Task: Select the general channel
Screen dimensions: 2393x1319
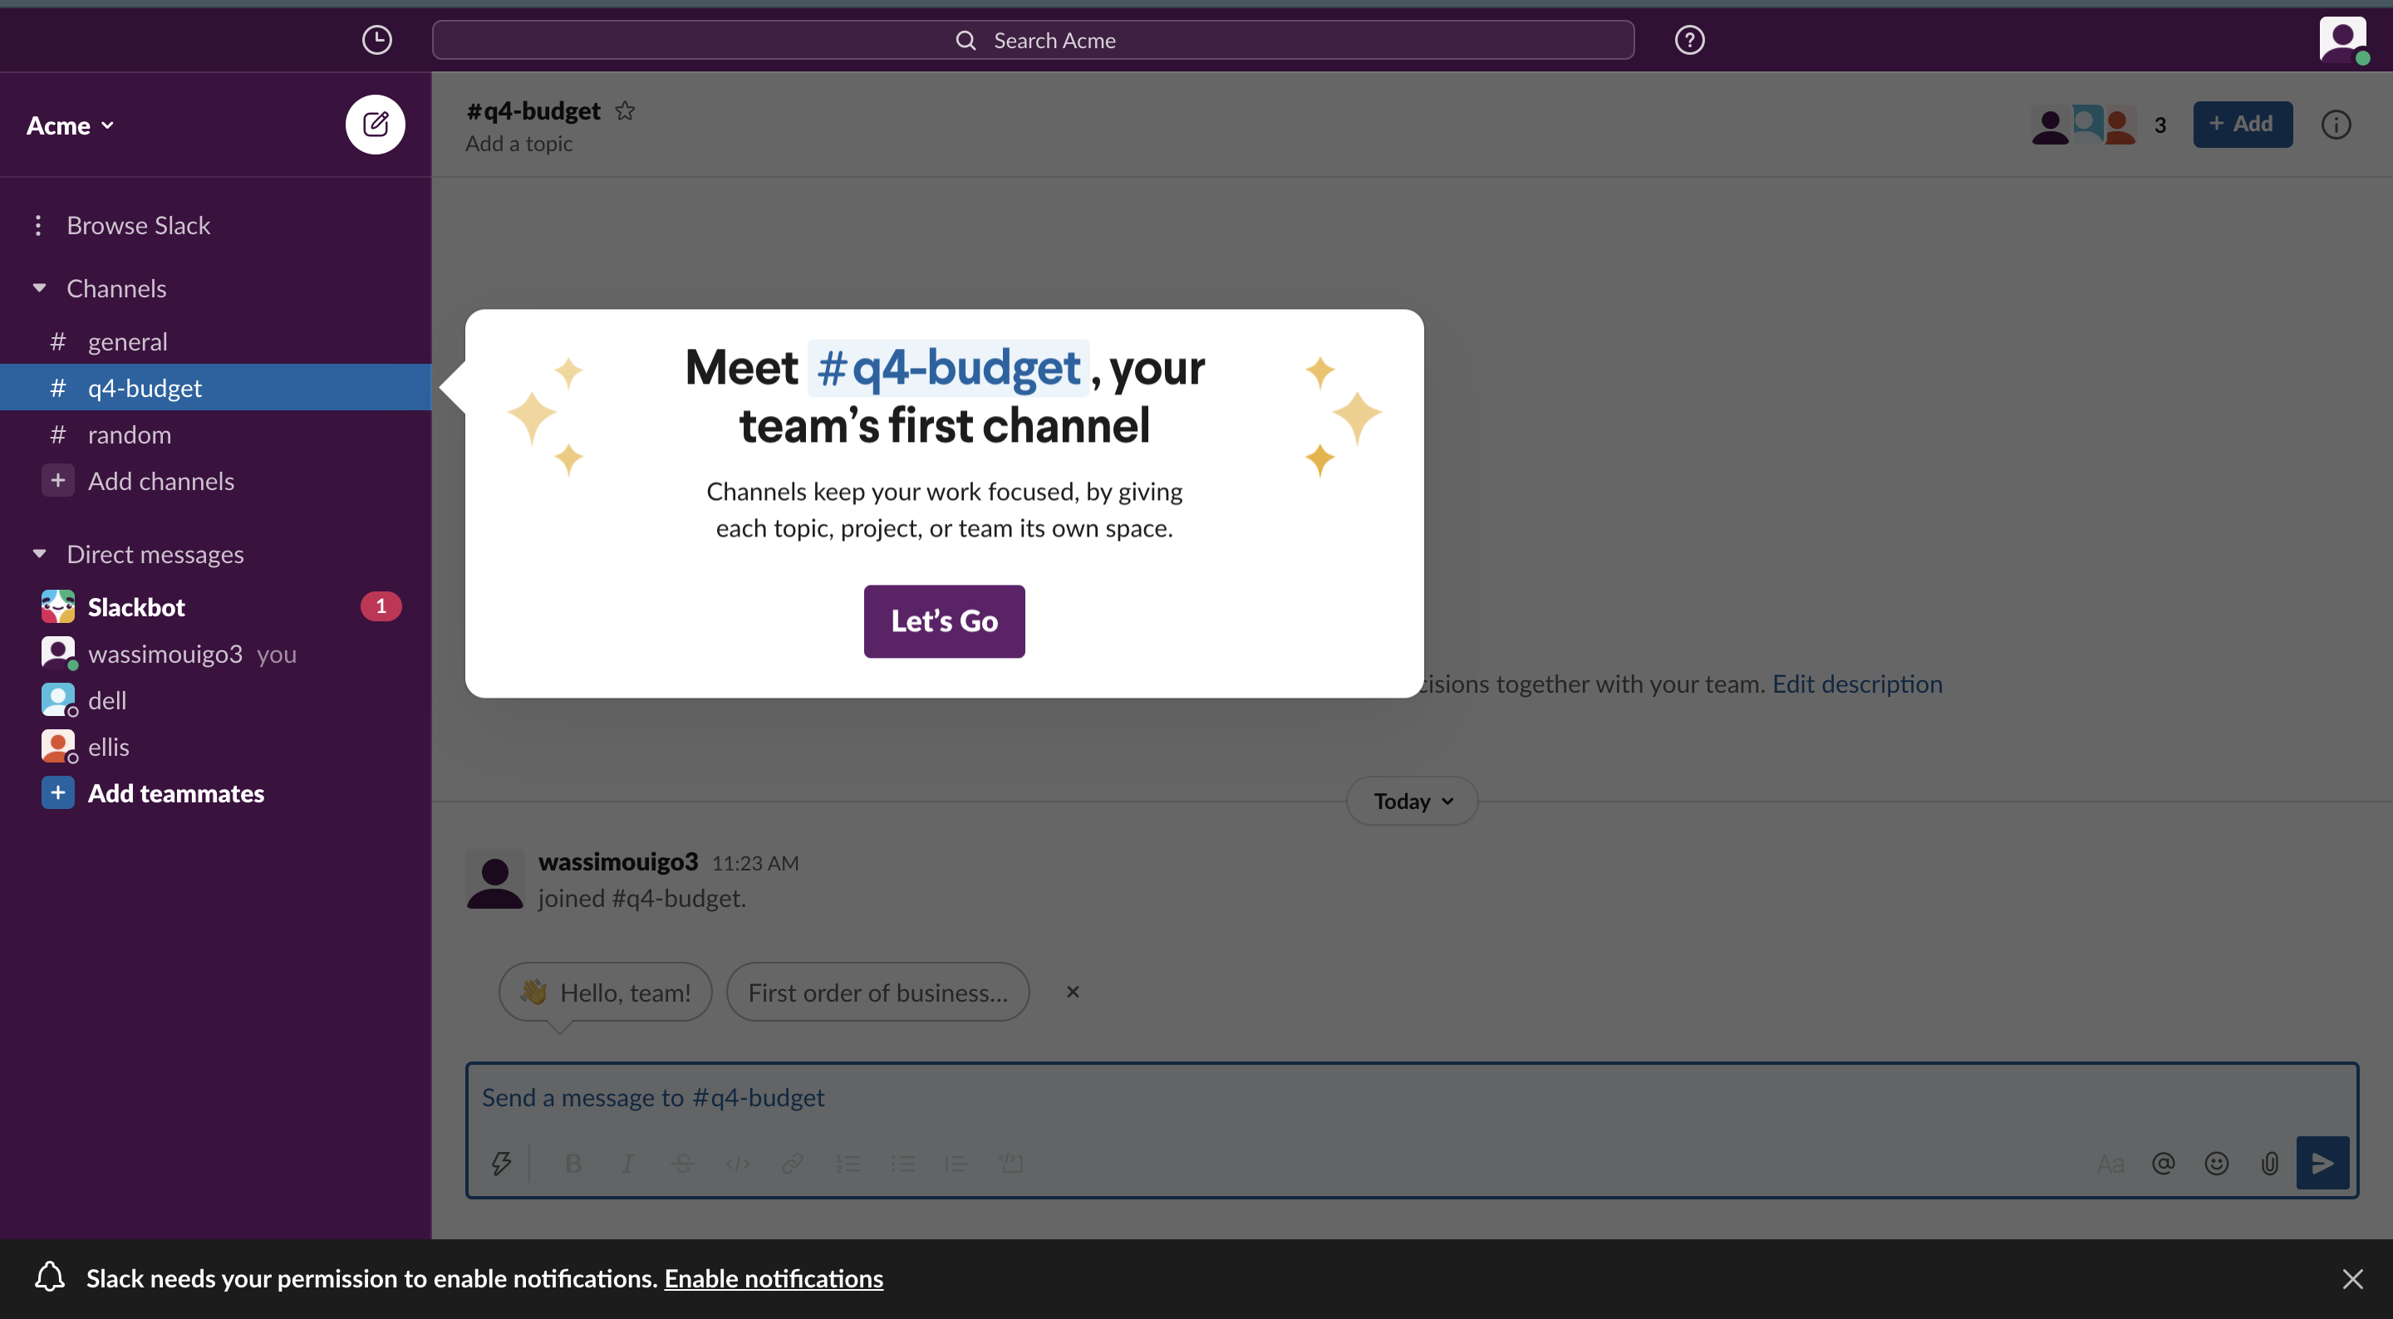Action: 127,341
